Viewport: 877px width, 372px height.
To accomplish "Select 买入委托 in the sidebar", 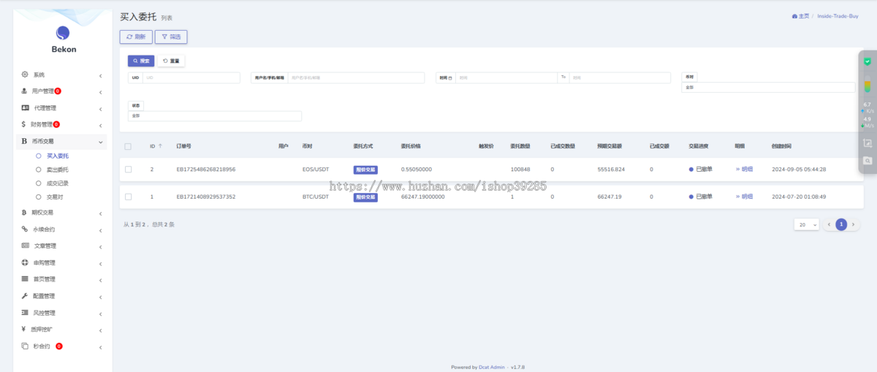I will point(58,156).
